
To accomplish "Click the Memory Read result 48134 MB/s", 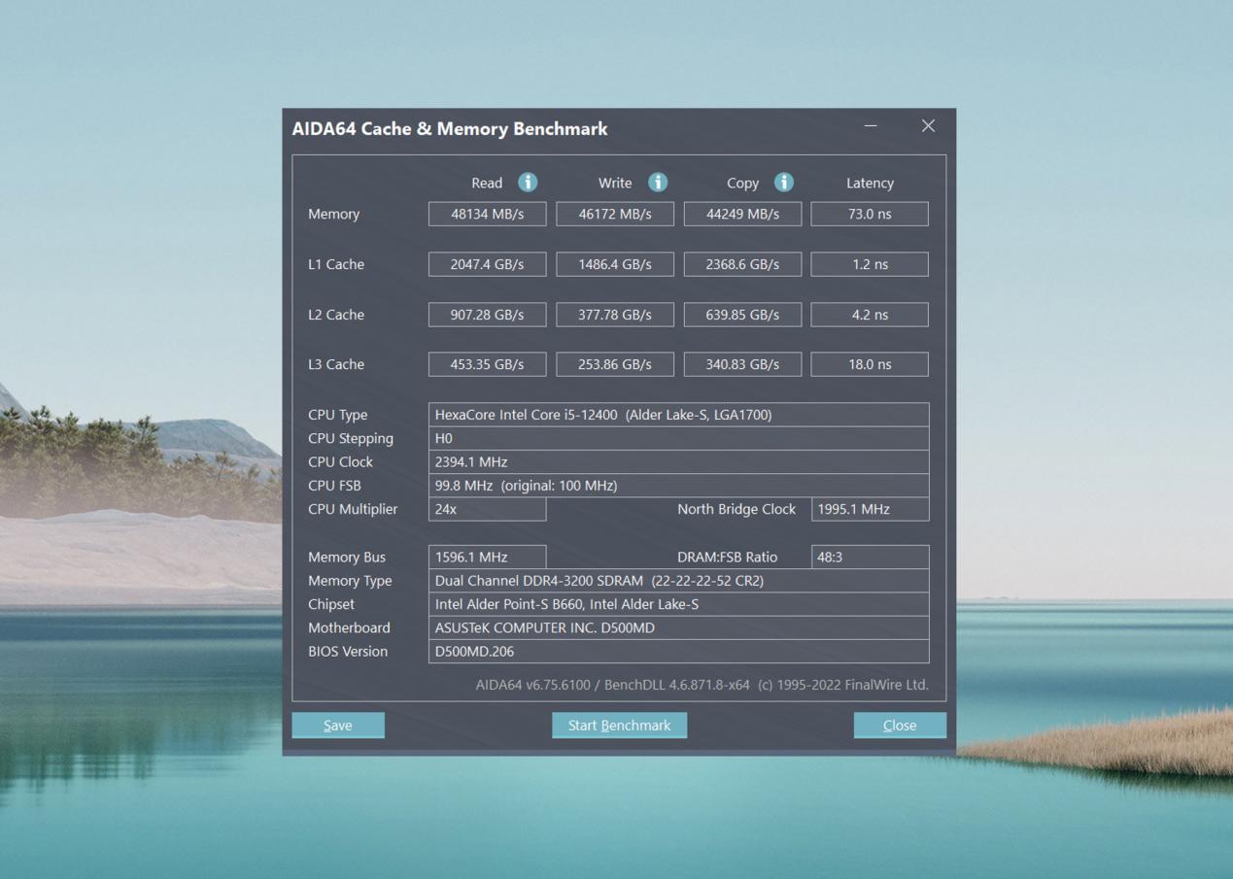I will tap(487, 214).
